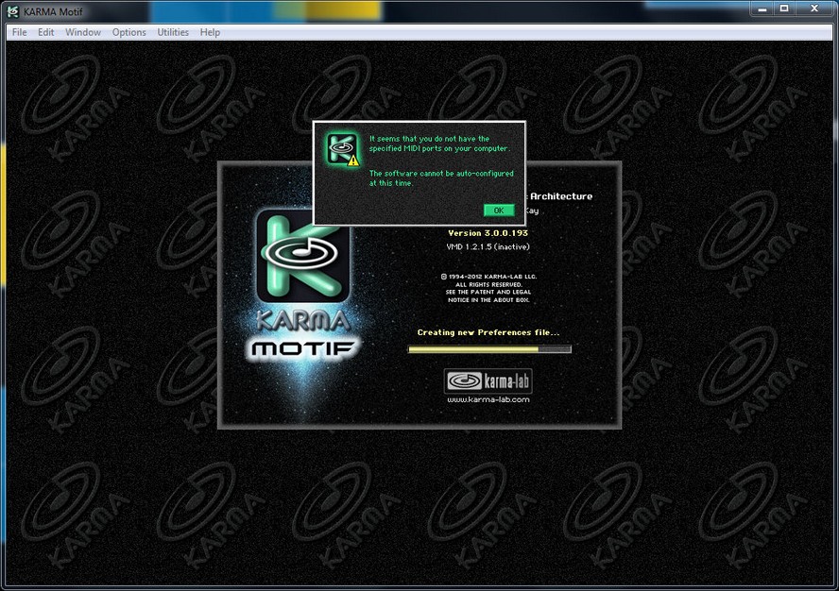This screenshot has height=591, width=839.
Task: Click the MIDI ports message text in dialog
Action: 439,144
